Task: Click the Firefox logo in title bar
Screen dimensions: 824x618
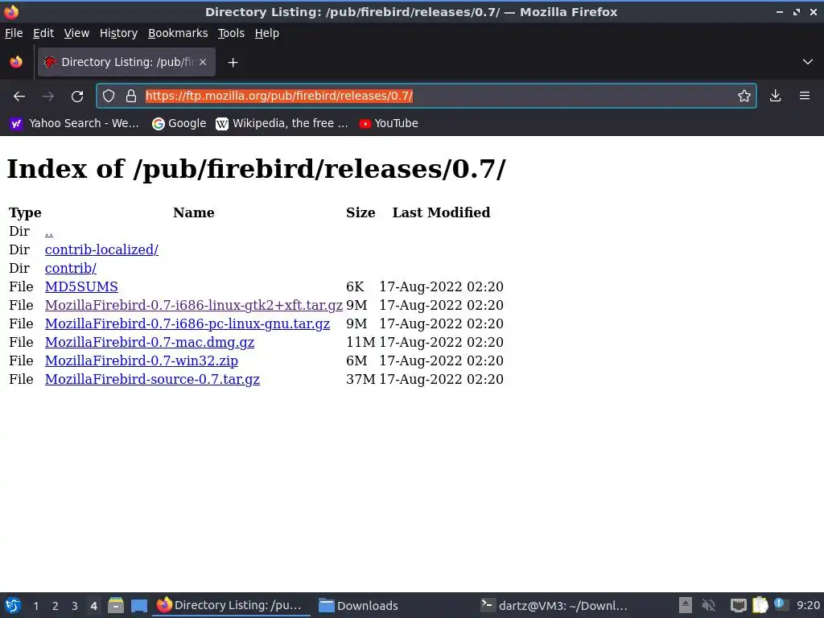Action: (x=11, y=11)
